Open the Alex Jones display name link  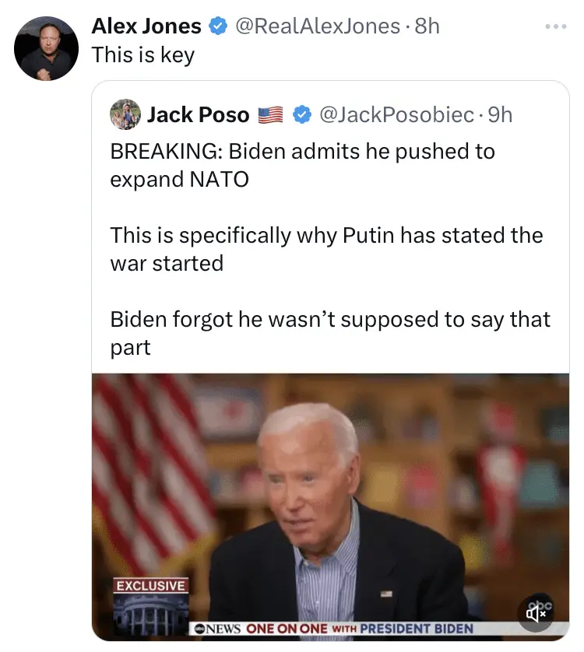pos(146,26)
